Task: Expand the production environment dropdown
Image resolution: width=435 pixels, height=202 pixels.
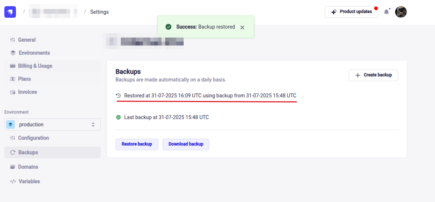Action: click(53, 125)
